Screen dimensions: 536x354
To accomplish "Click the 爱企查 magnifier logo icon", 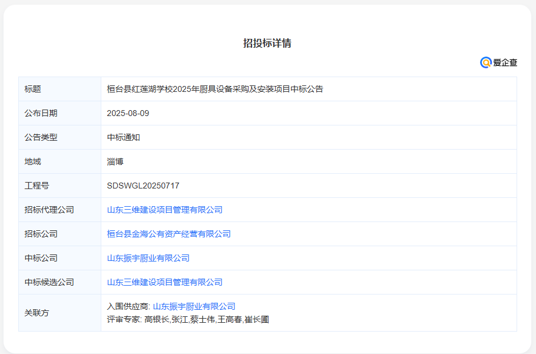I will pos(485,62).
